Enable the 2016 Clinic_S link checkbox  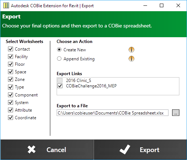(x=60, y=80)
